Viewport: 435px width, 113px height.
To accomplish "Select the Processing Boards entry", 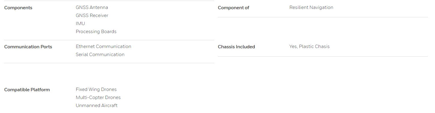I will [x=96, y=32].
